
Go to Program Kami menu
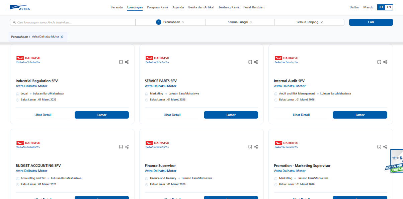(157, 7)
